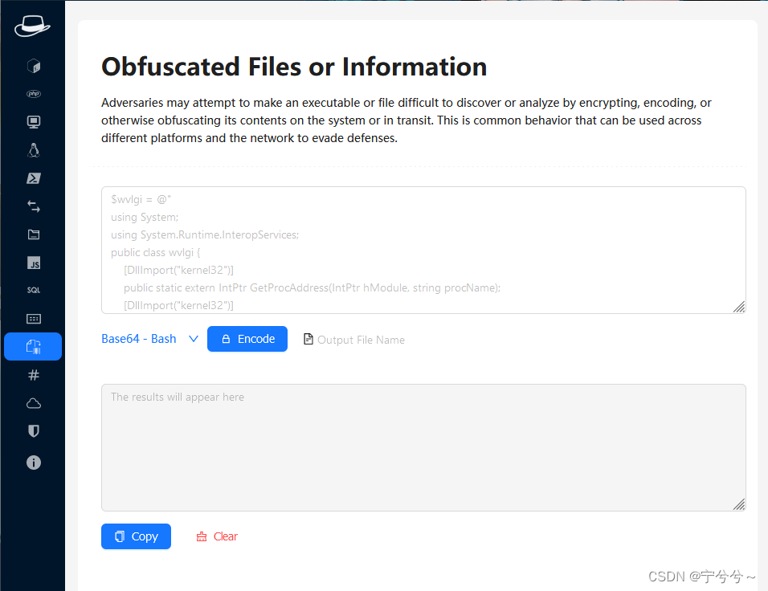Open the cloud feed sidebar icon
768x591 pixels.
(33, 403)
